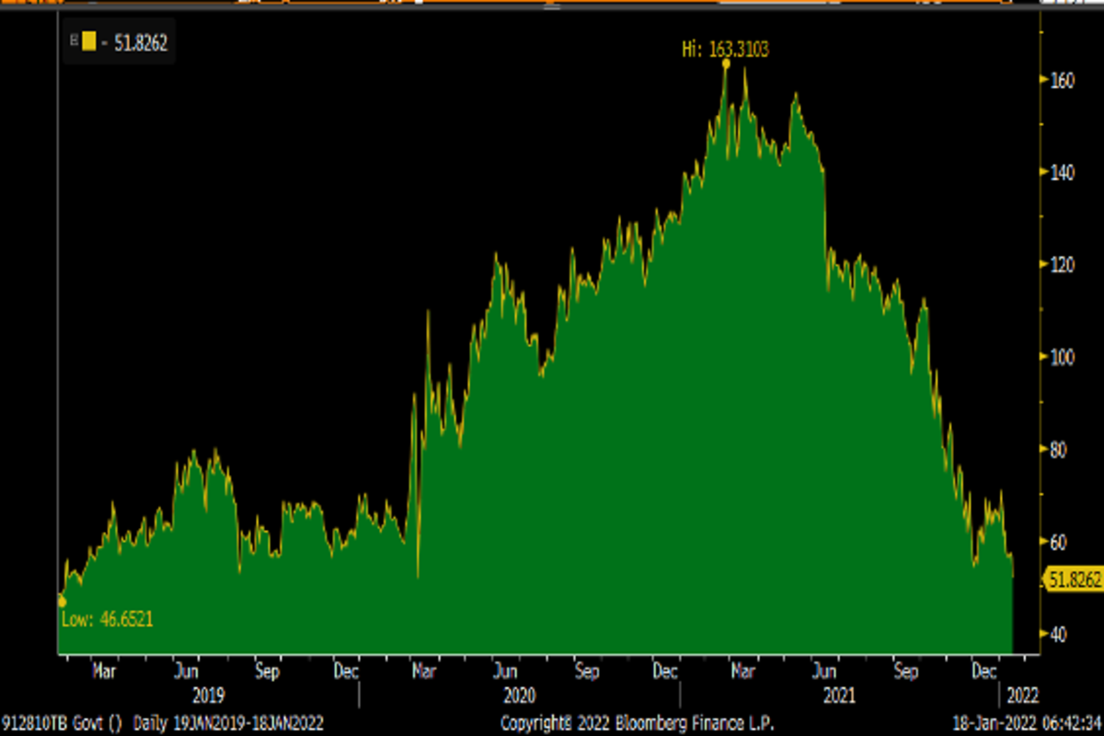Select the 2021 year label on time axis

tap(839, 695)
